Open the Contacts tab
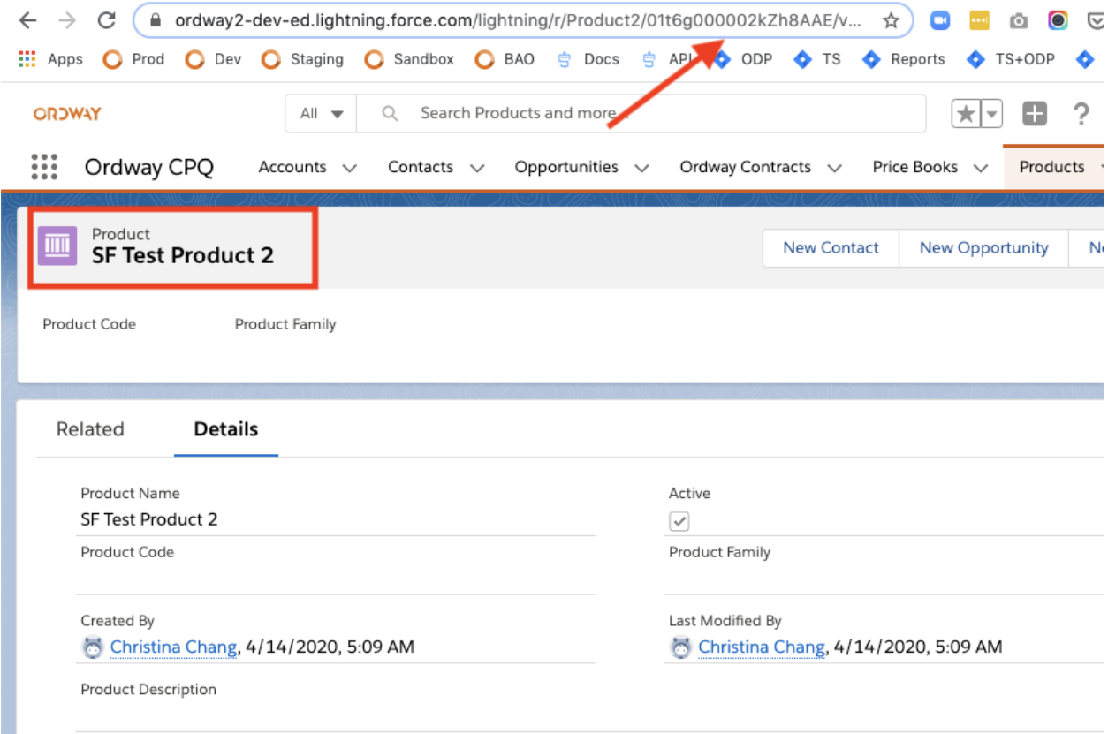 [421, 167]
